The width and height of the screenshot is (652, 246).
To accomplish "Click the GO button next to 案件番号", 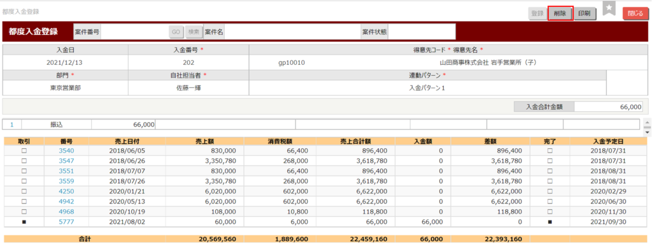I will coord(176,32).
